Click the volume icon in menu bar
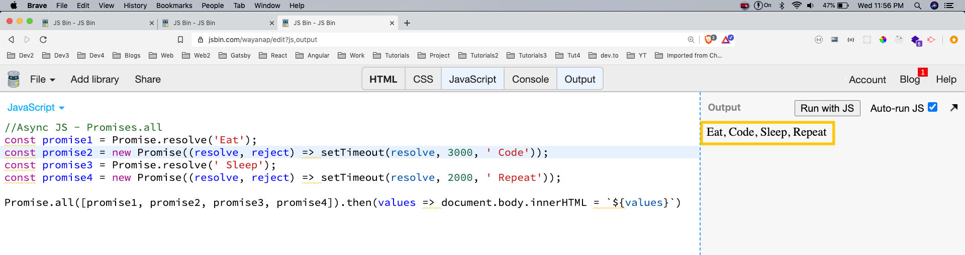The height and width of the screenshot is (255, 965). [811, 6]
